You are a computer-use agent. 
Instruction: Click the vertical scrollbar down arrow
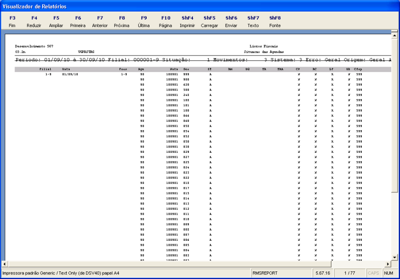click(x=394, y=257)
